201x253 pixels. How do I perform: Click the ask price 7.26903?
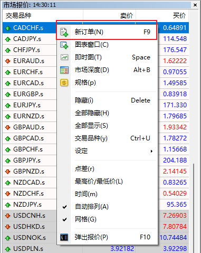click(175, 216)
